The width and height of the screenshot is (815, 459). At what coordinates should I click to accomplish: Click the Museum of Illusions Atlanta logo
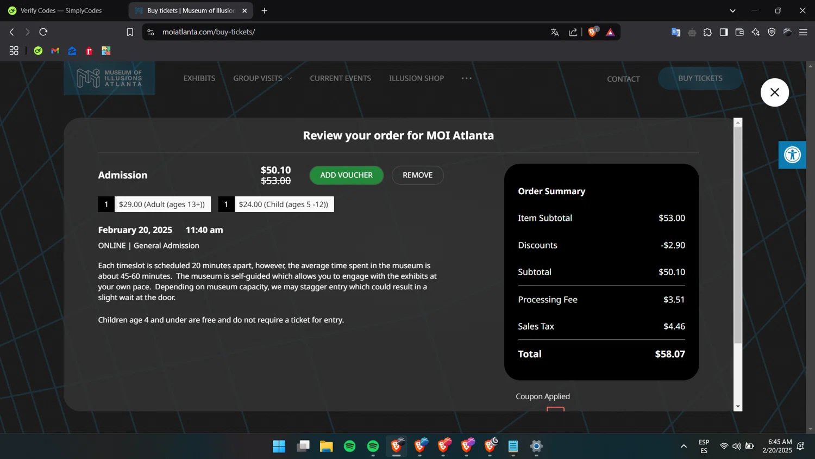[109, 78]
